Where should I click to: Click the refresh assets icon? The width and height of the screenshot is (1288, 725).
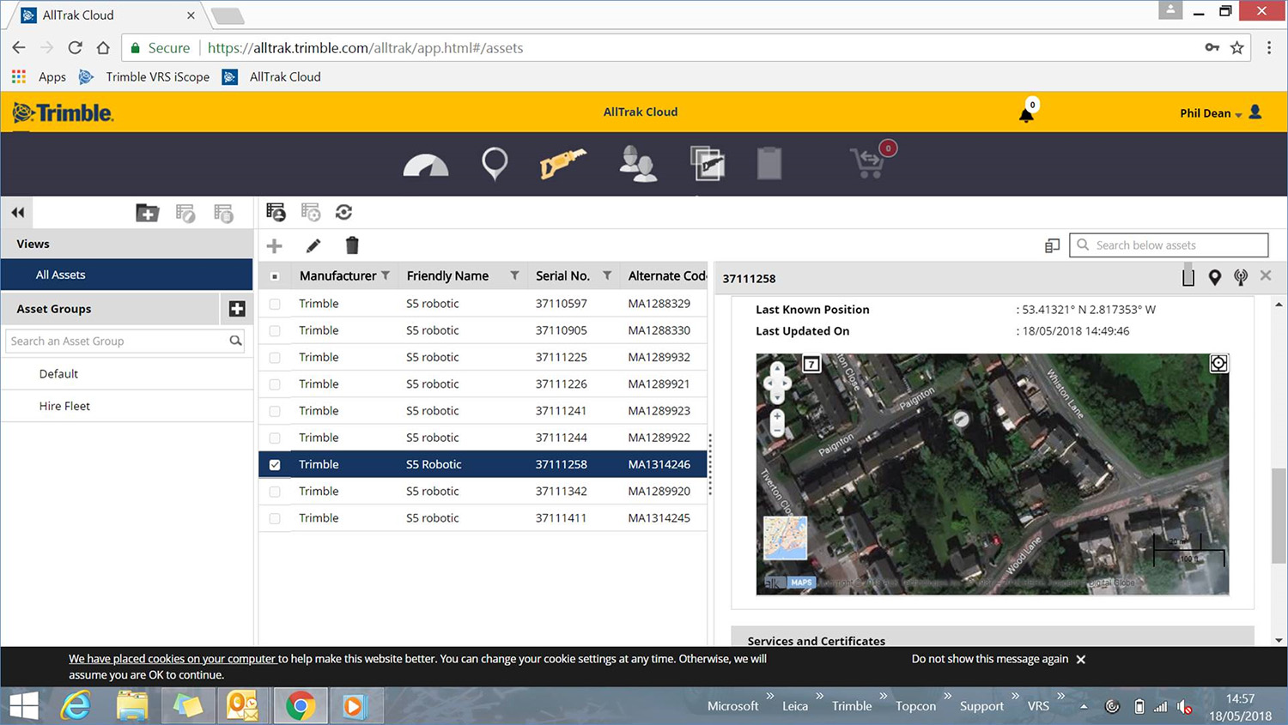click(x=344, y=212)
